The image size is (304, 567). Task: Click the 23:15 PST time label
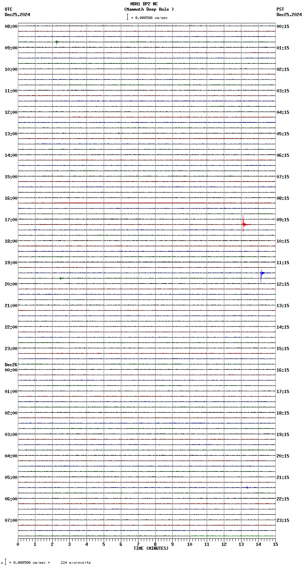283,520
